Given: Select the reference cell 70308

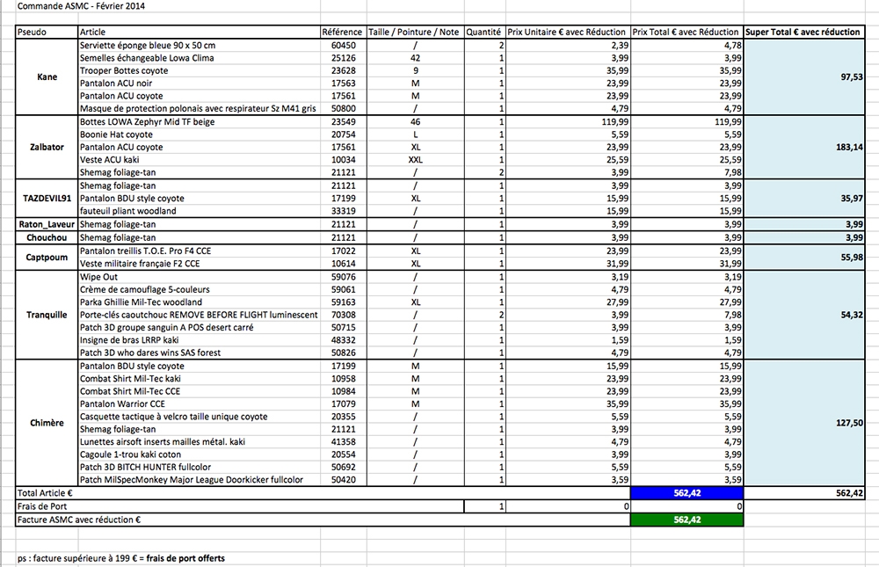Looking at the screenshot, I should pyautogui.click(x=343, y=315).
